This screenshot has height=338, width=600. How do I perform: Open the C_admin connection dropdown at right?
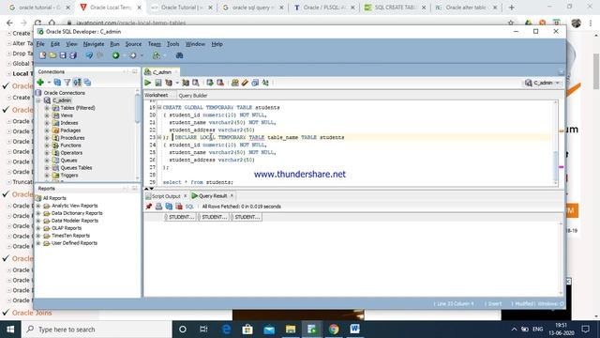(543, 83)
